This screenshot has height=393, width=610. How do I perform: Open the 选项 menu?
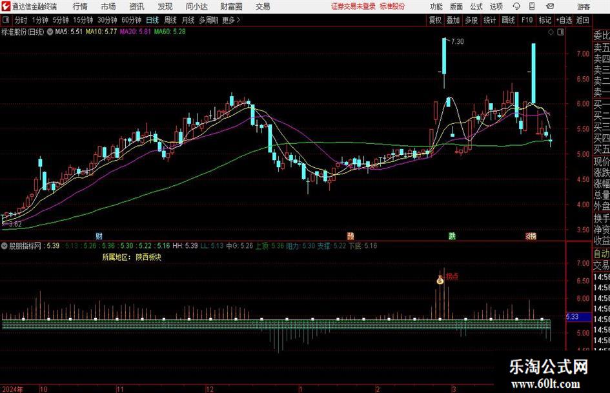pos(496,6)
